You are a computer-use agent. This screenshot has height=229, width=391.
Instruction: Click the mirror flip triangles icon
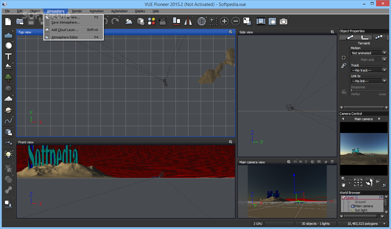point(188,21)
